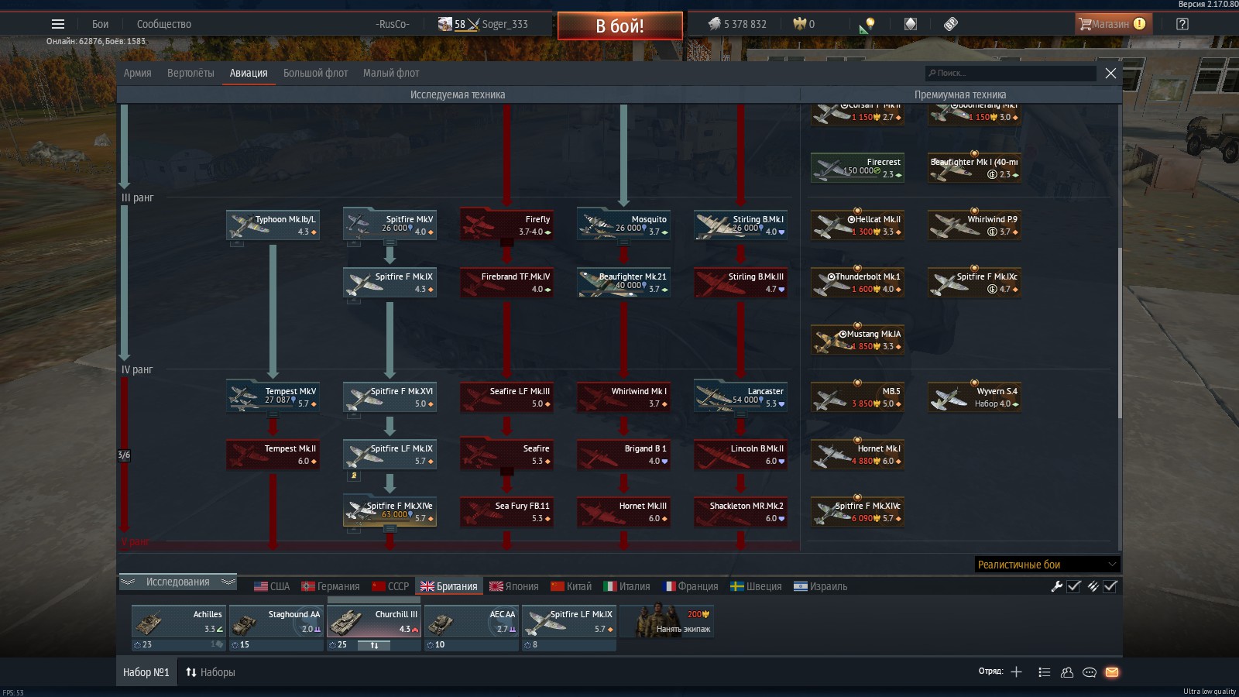
Task: Select the Германия nation tab
Action: pos(331,586)
